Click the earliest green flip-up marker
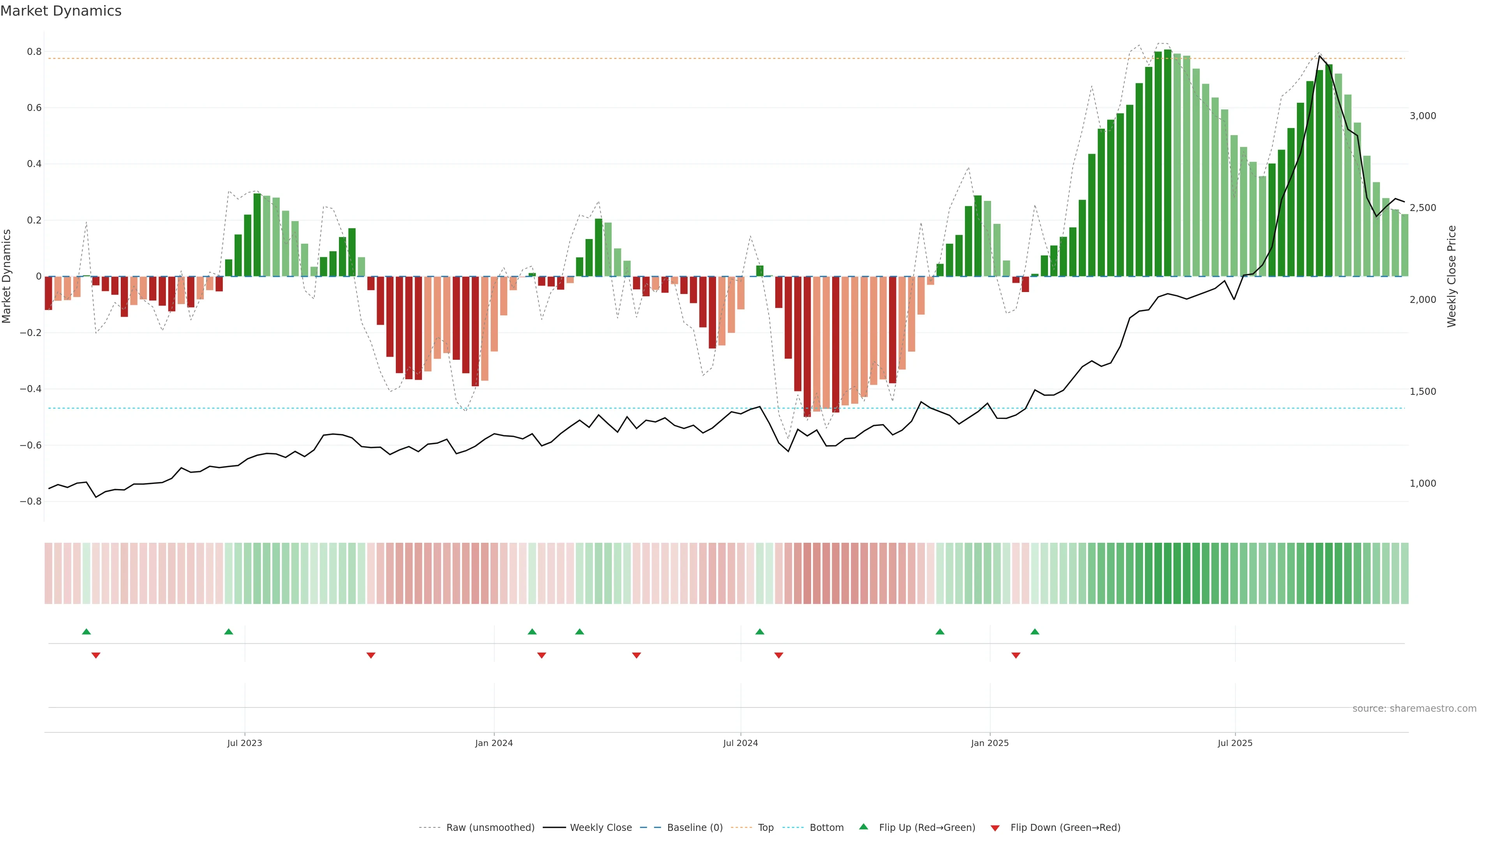The height and width of the screenshot is (841, 1496). tap(86, 632)
